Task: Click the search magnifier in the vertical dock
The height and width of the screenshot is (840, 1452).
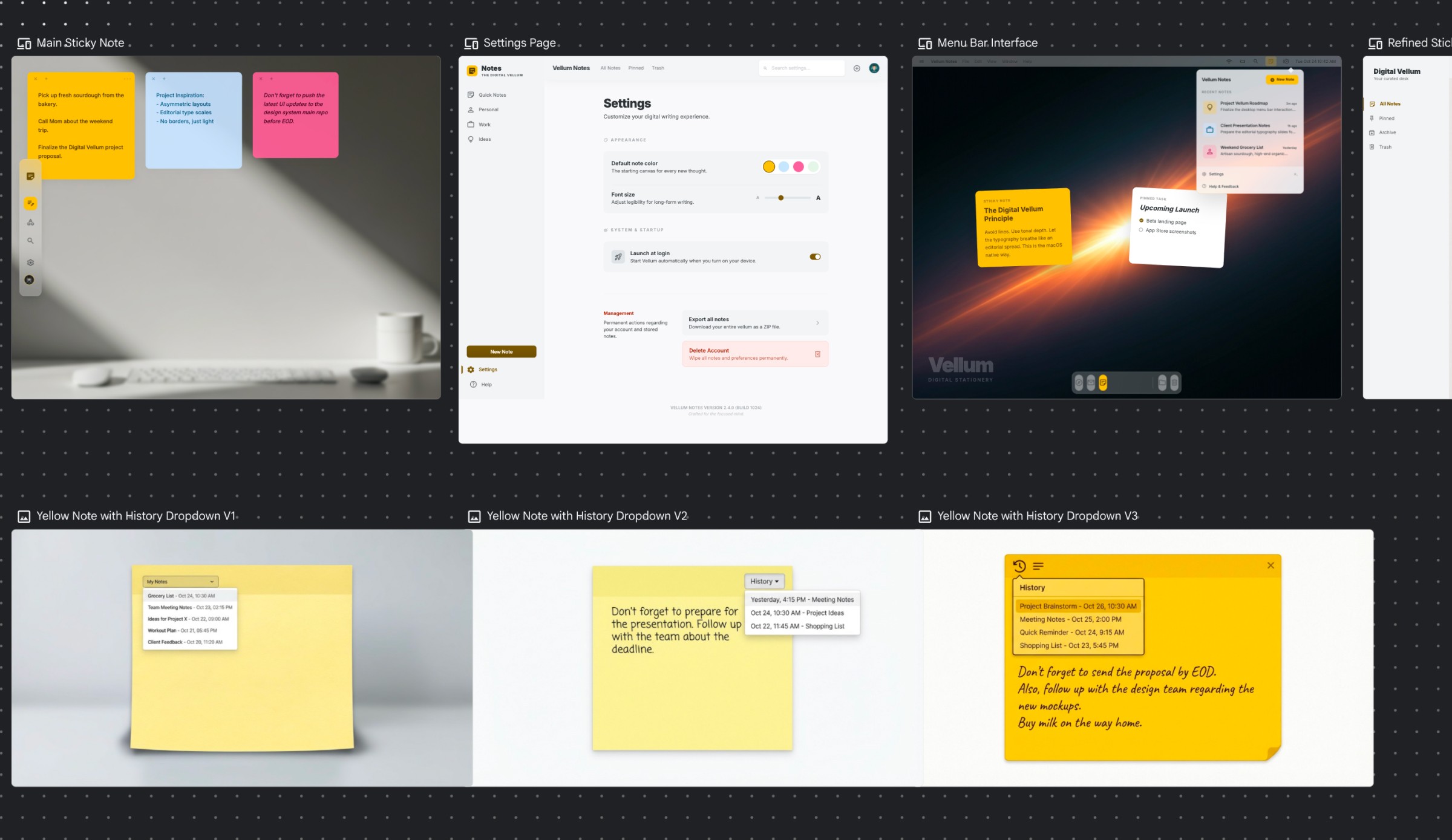Action: 30,241
